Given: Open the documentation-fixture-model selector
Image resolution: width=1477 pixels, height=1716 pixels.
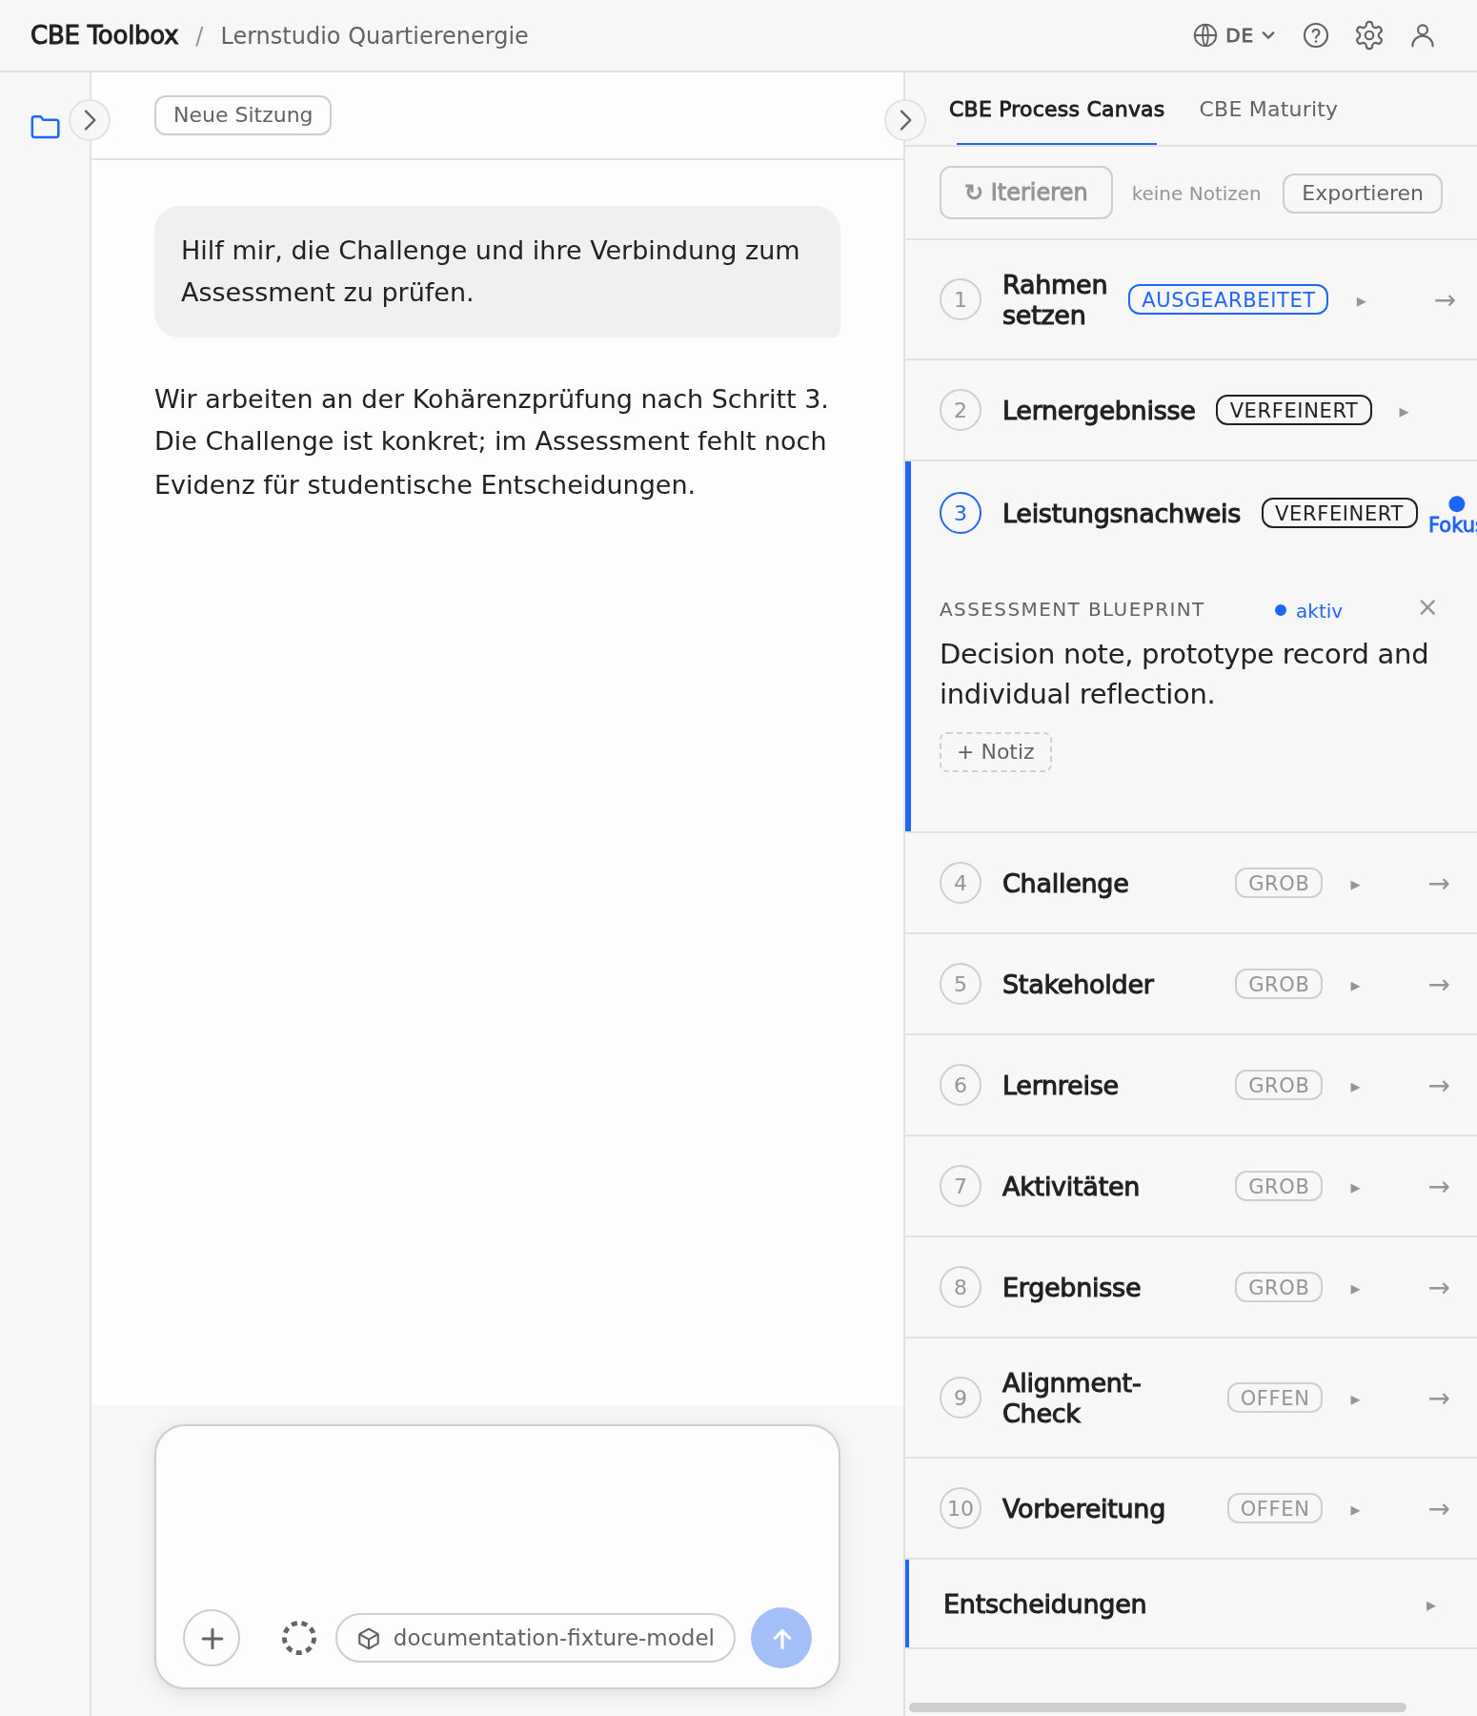Looking at the screenshot, I should pyautogui.click(x=536, y=1638).
